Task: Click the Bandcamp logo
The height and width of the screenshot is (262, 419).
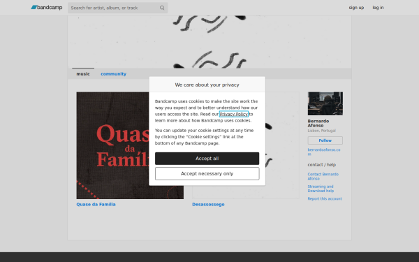Action: coord(47,8)
